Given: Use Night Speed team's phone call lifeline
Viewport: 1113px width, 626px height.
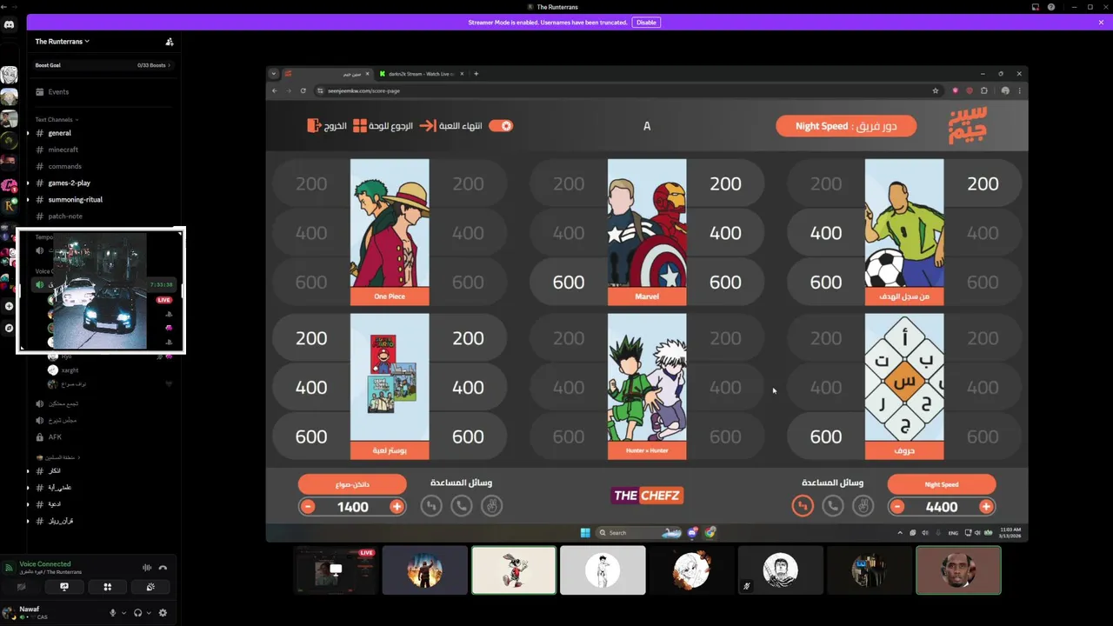Looking at the screenshot, I should click(833, 506).
